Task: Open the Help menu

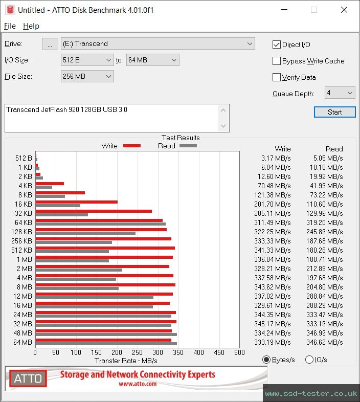Action: click(x=31, y=26)
